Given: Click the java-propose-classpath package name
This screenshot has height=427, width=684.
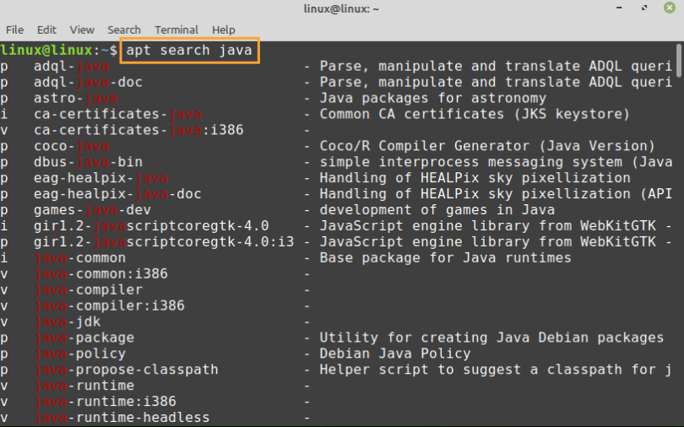Looking at the screenshot, I should click(x=126, y=370).
